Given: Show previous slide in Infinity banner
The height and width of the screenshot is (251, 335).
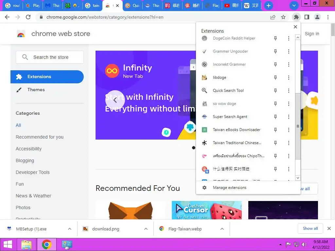Looking at the screenshot, I should [115, 100].
